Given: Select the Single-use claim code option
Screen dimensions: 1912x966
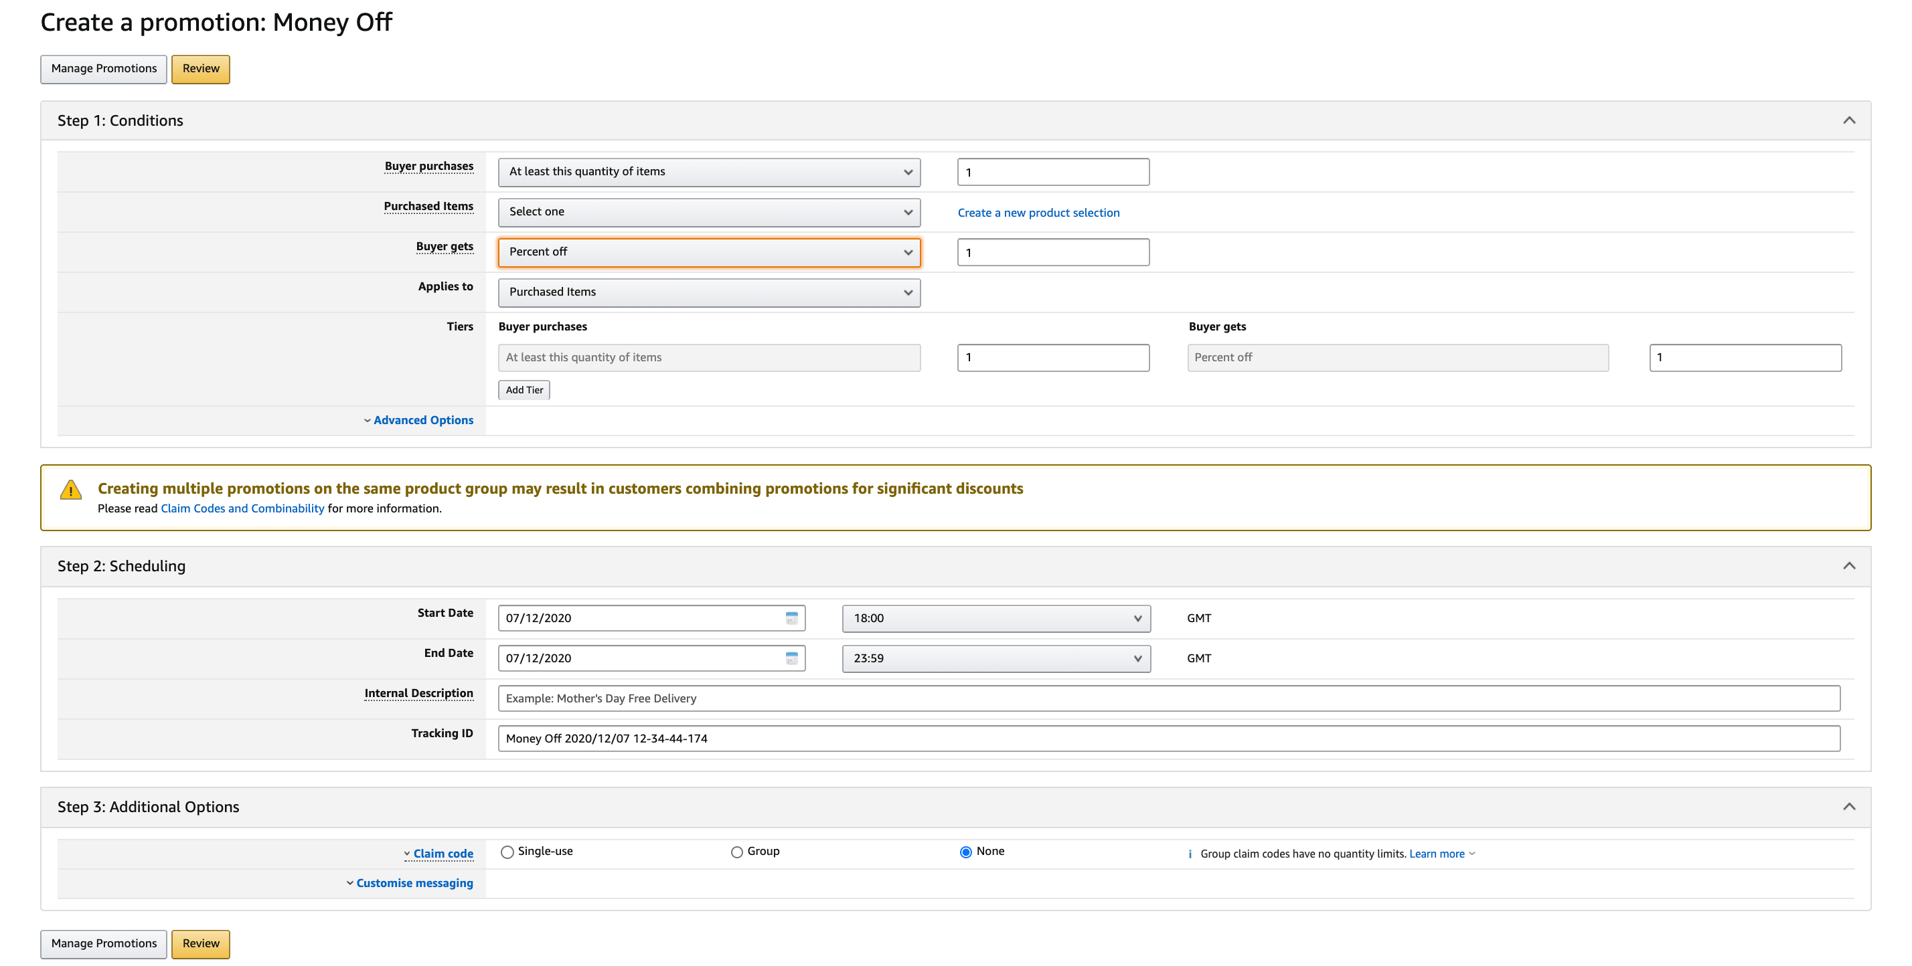Looking at the screenshot, I should [507, 852].
